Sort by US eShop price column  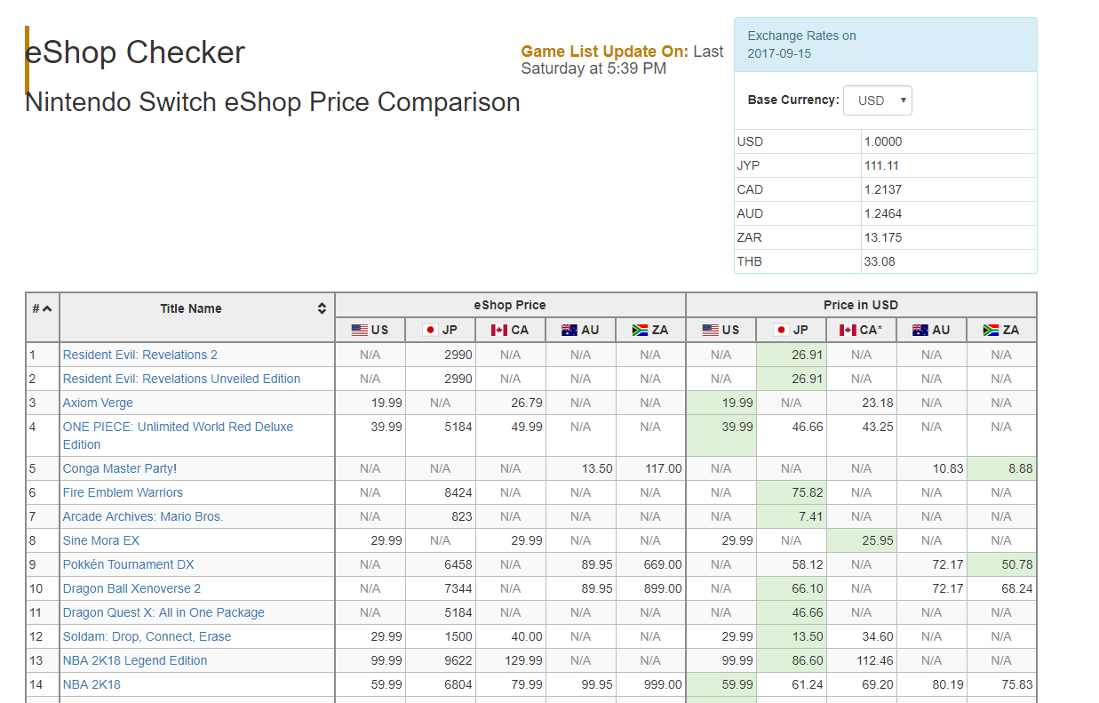[370, 330]
